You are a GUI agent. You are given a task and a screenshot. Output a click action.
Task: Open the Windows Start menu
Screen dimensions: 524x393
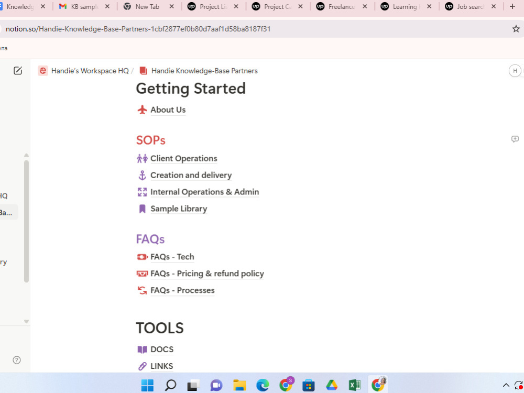147,385
